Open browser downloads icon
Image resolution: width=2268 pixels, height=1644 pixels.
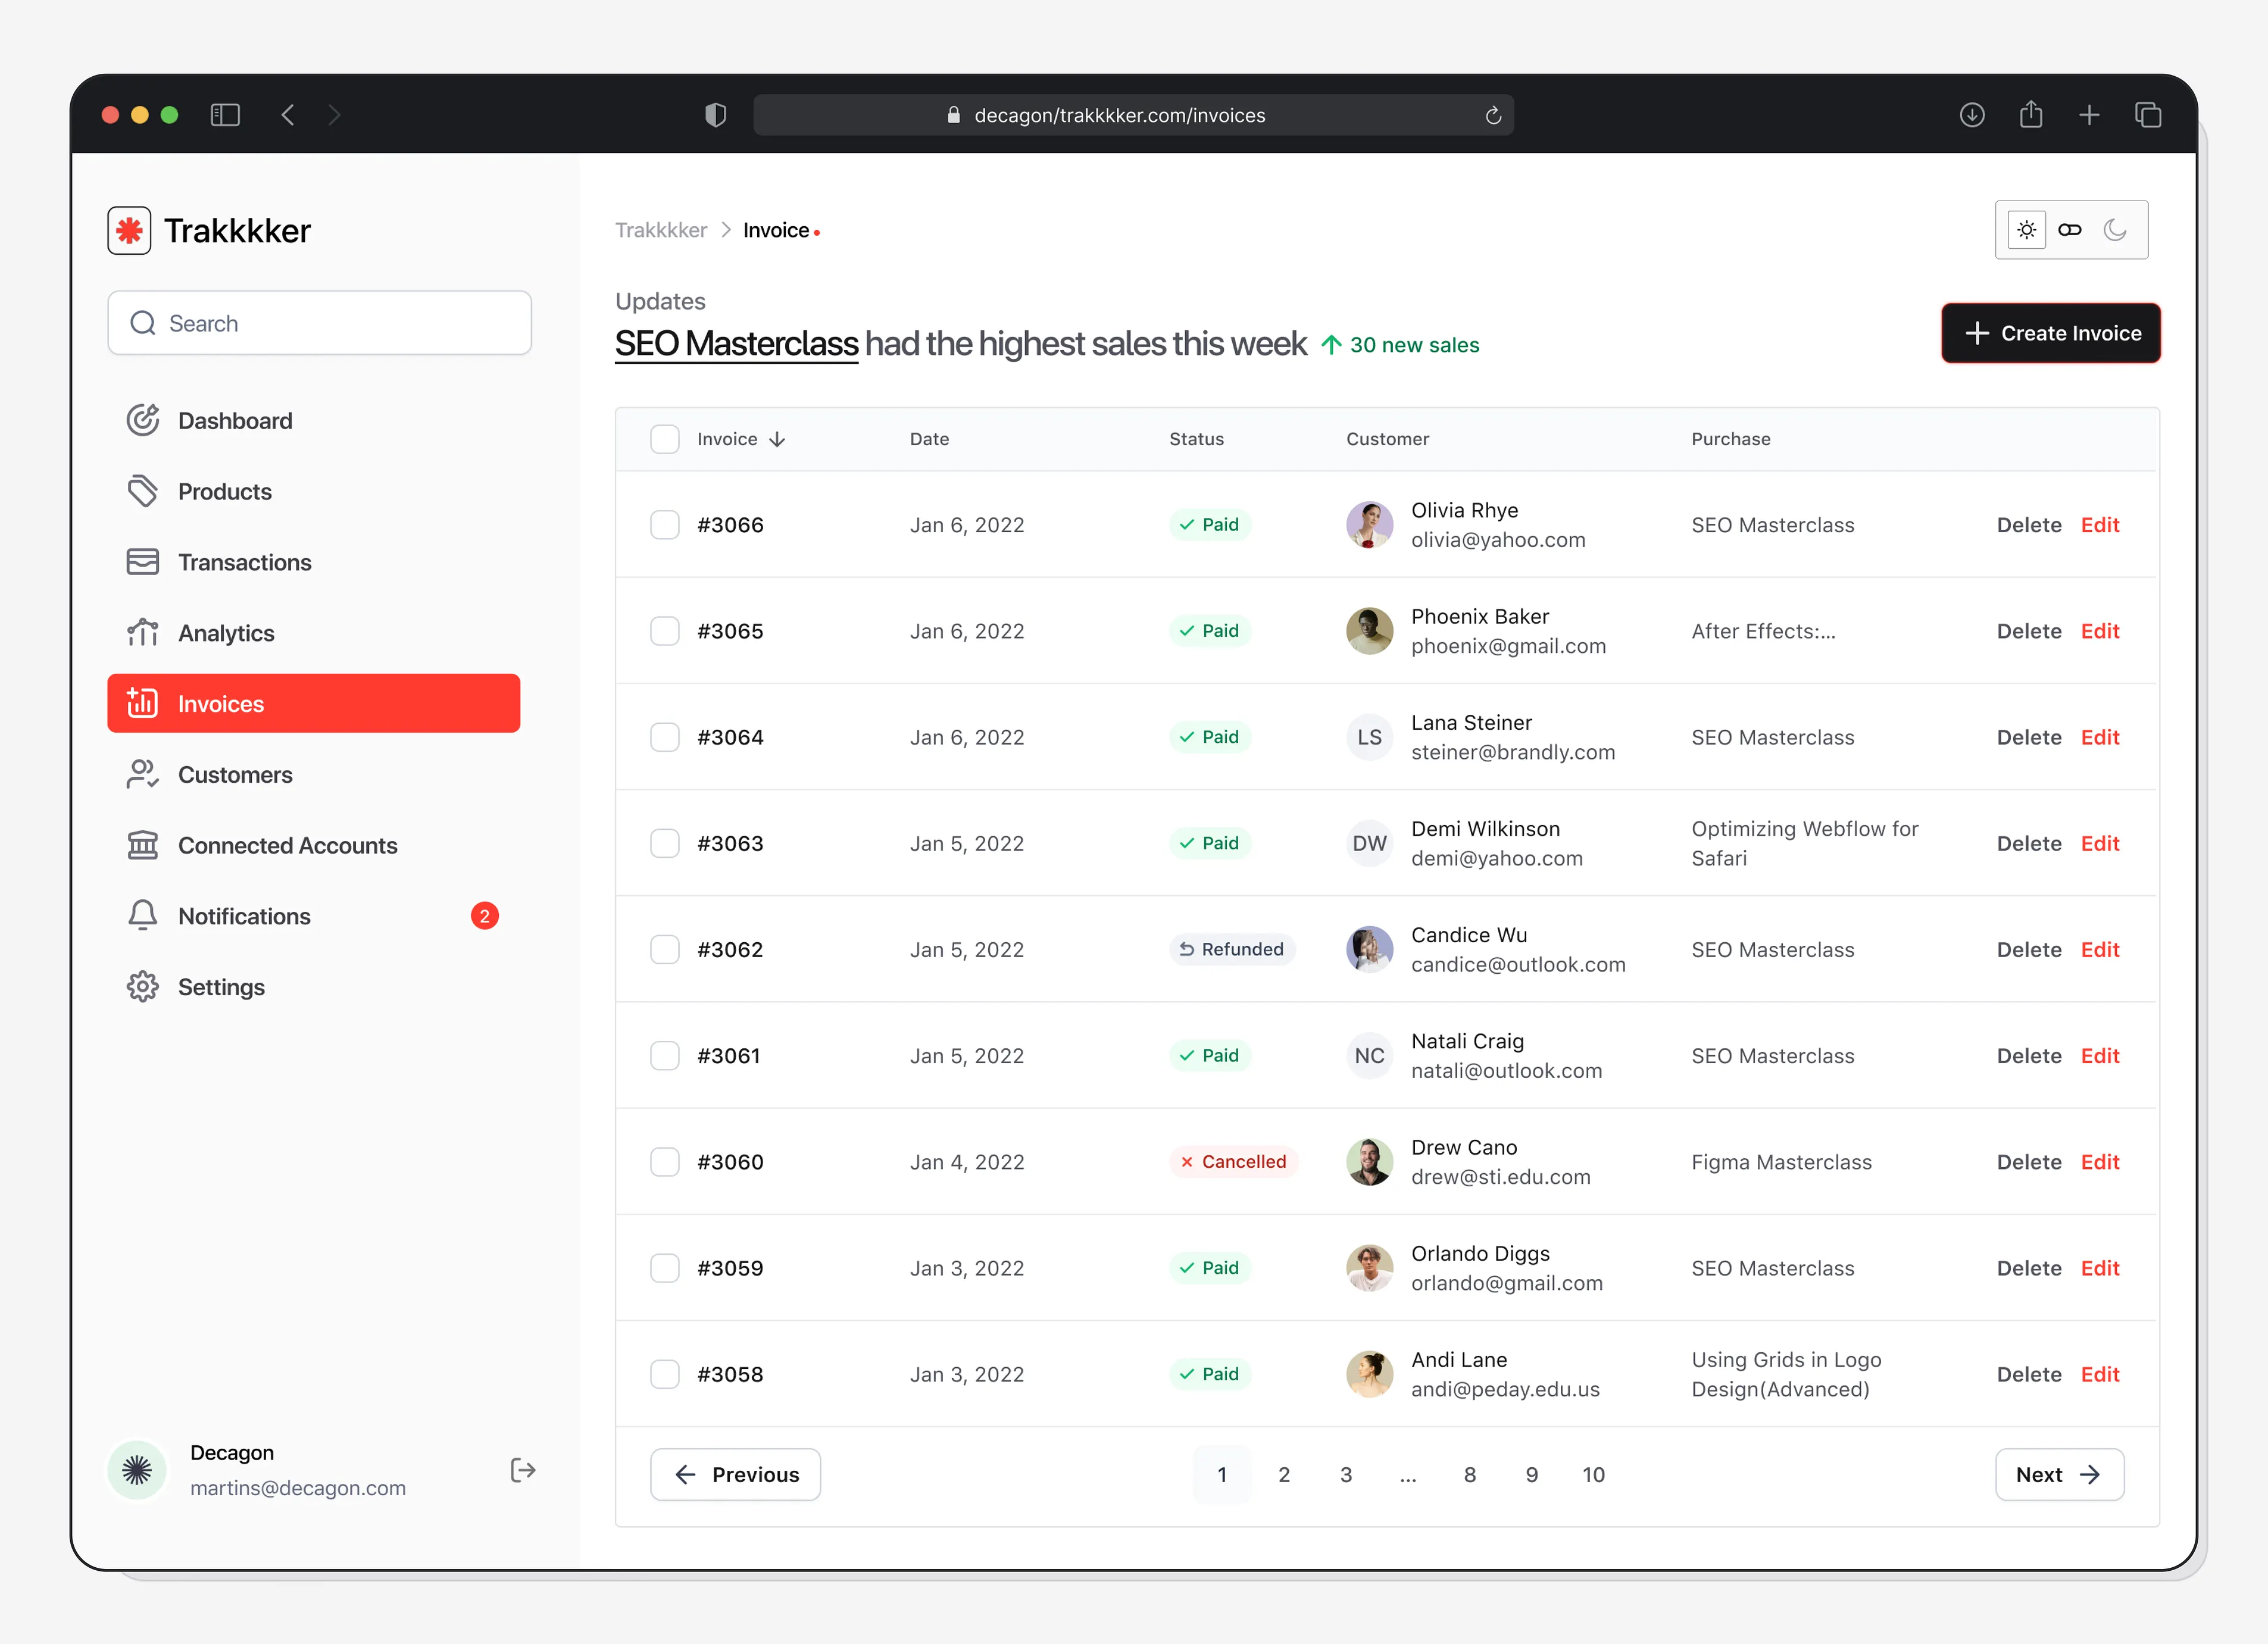coord(1972,115)
